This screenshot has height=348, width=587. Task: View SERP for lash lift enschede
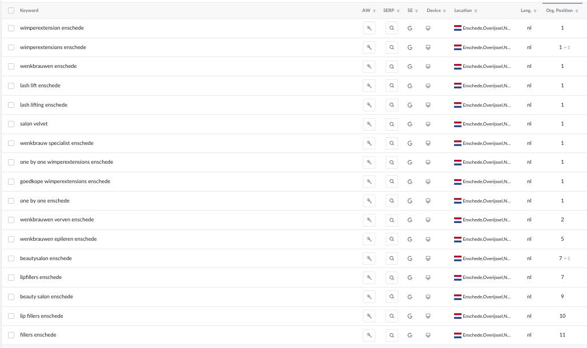391,86
